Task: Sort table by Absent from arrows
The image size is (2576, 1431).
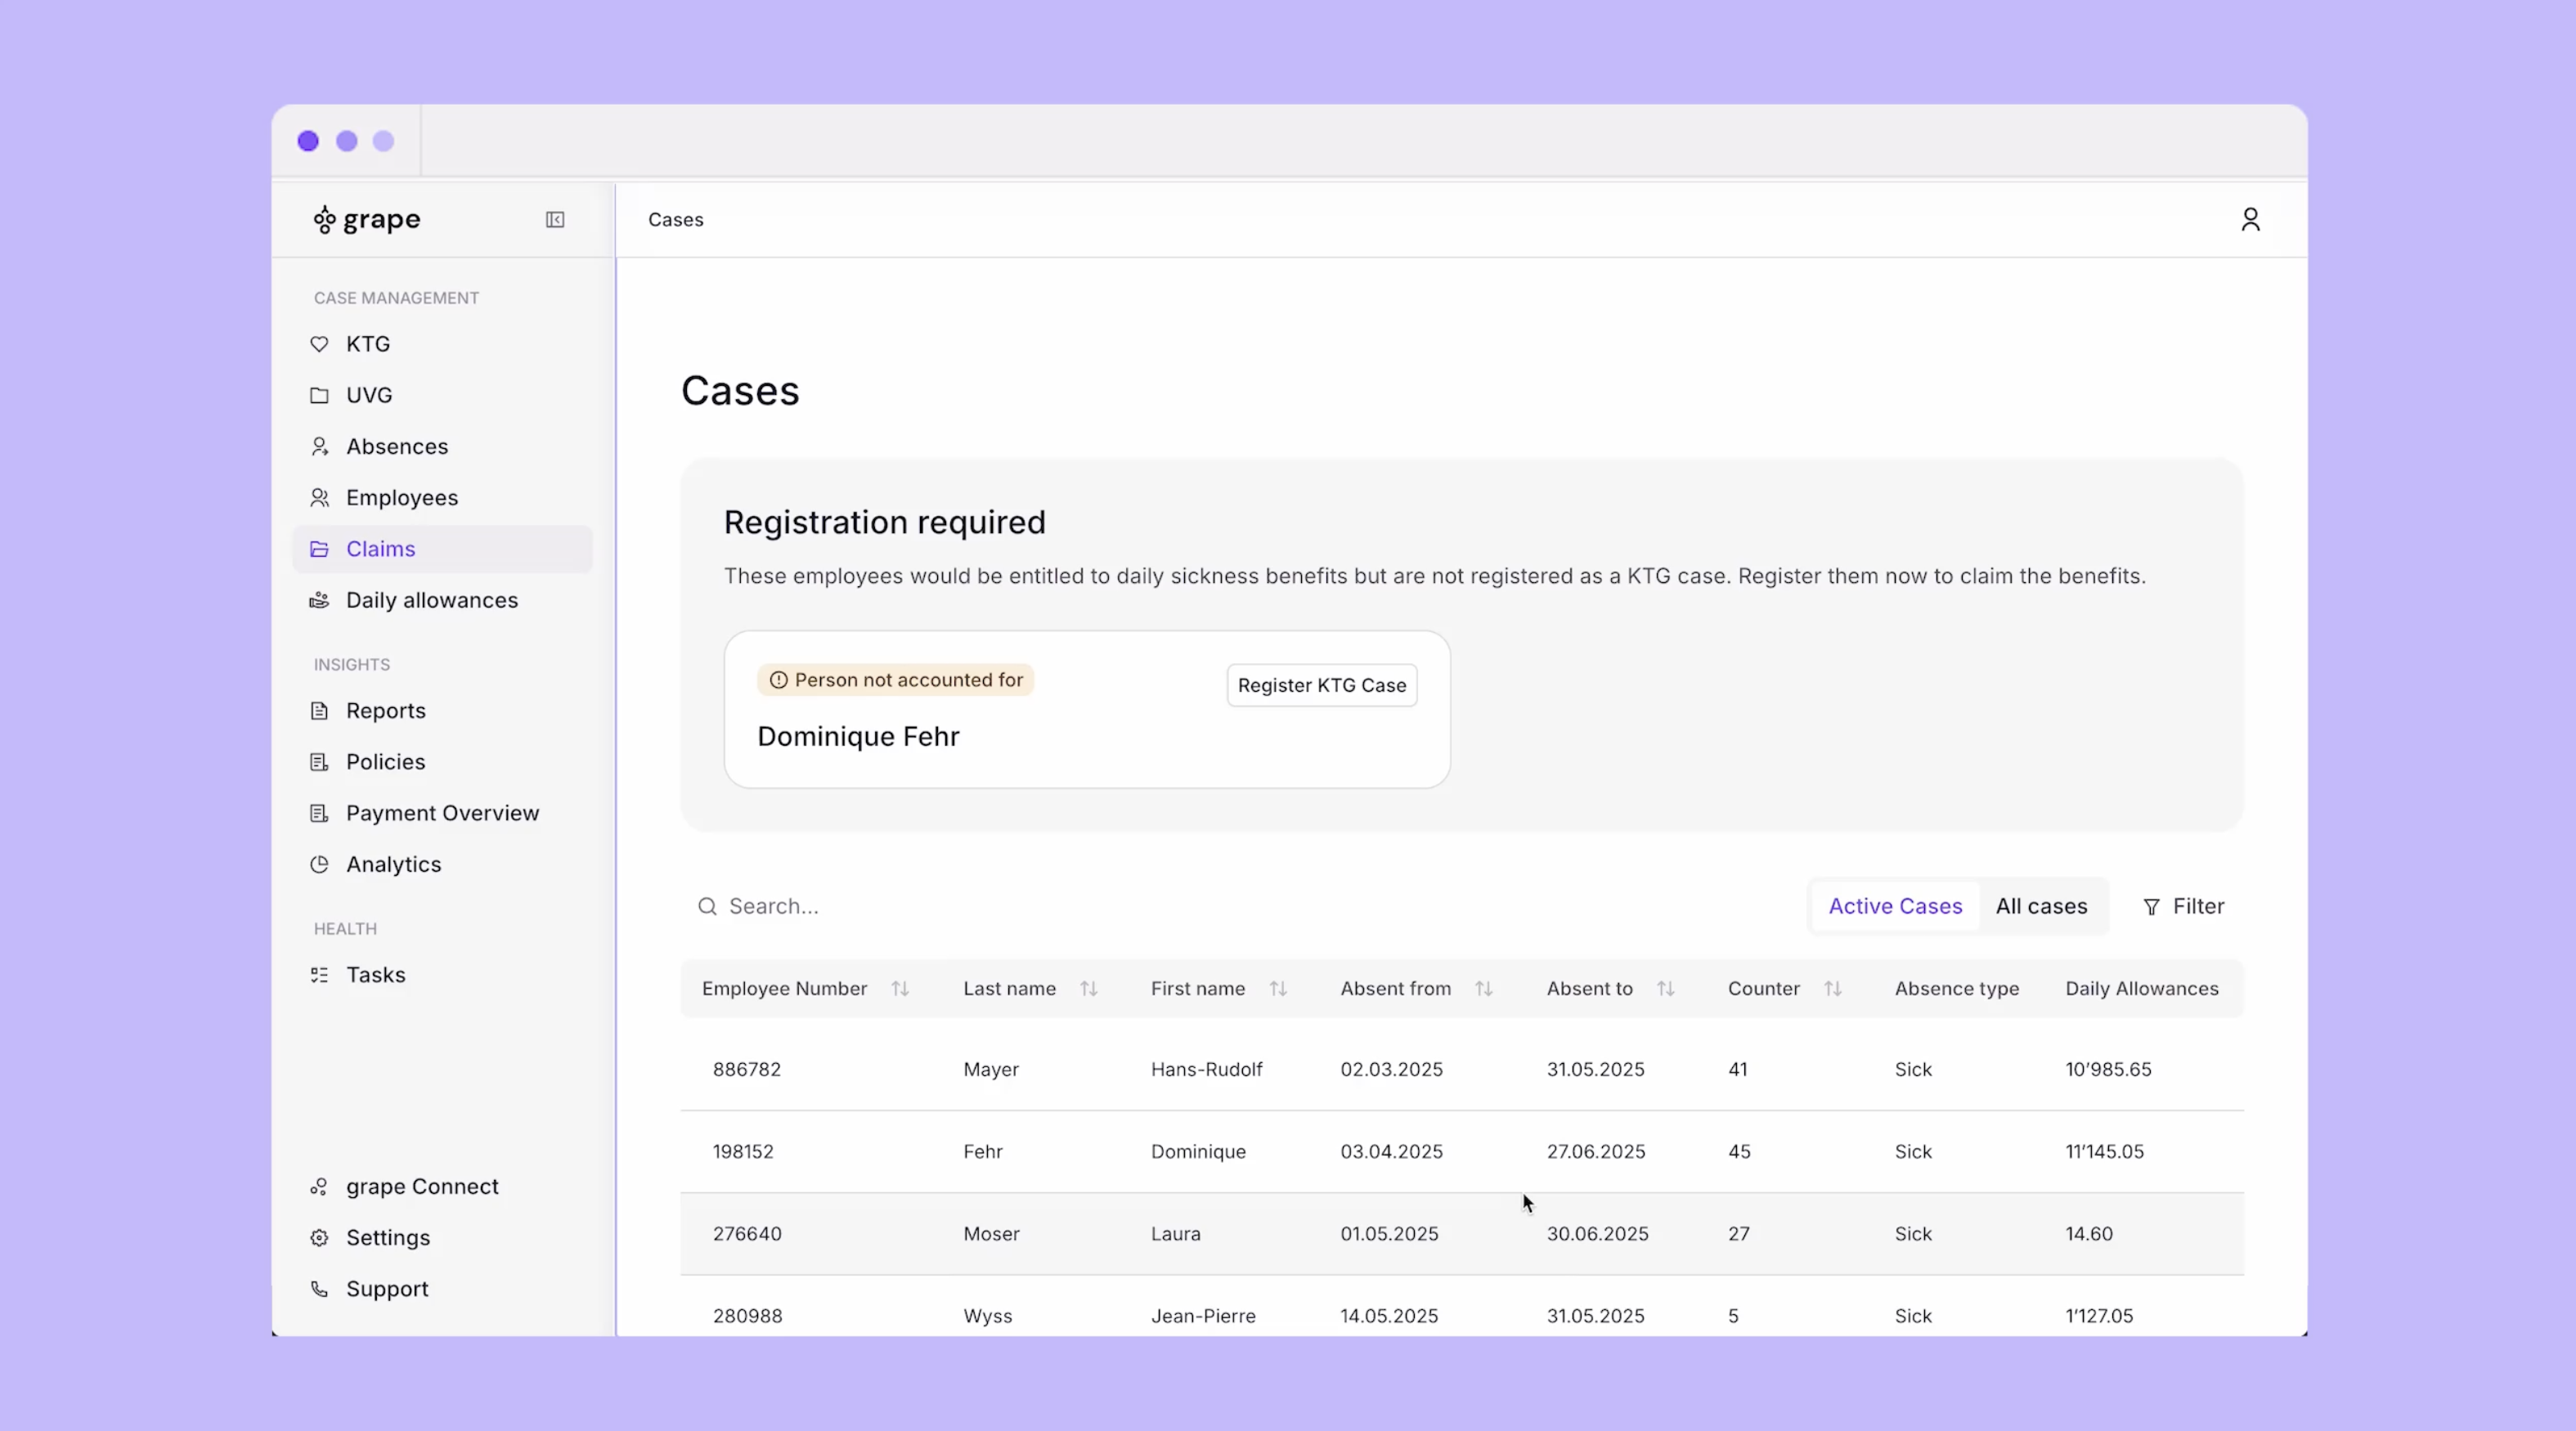Action: (x=1484, y=989)
